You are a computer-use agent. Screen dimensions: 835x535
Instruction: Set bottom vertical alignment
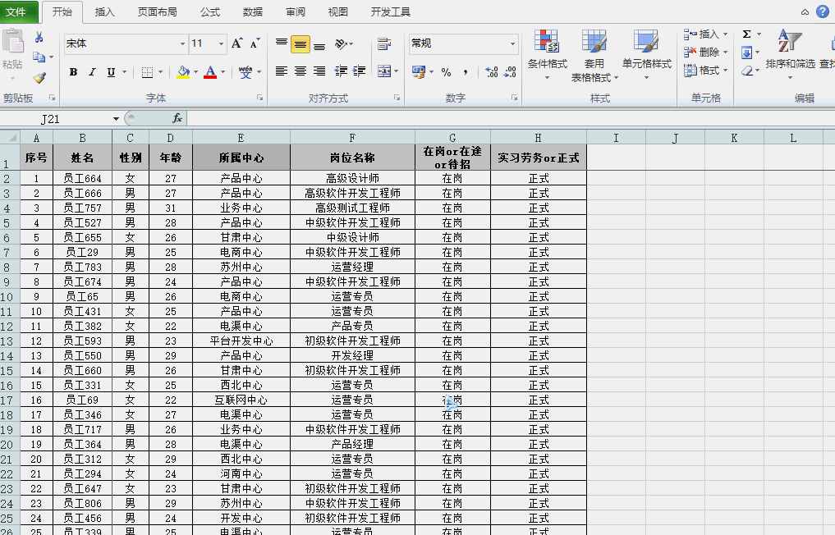coord(319,44)
